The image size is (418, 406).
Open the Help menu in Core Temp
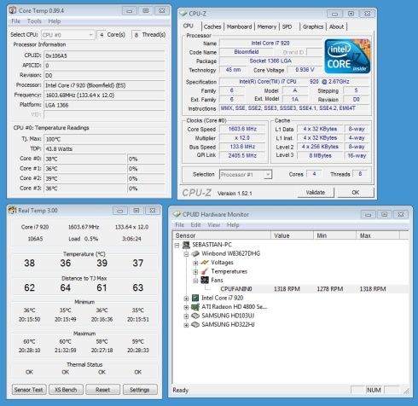coord(55,21)
